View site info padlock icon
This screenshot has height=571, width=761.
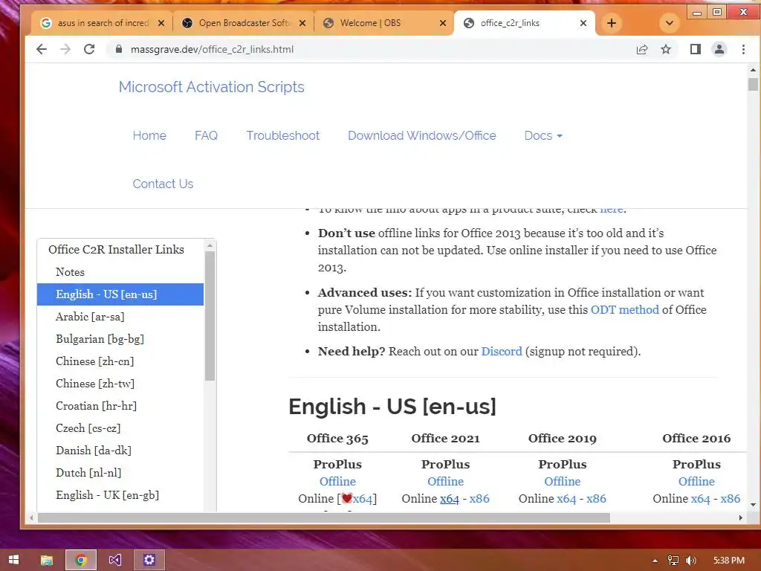point(118,49)
